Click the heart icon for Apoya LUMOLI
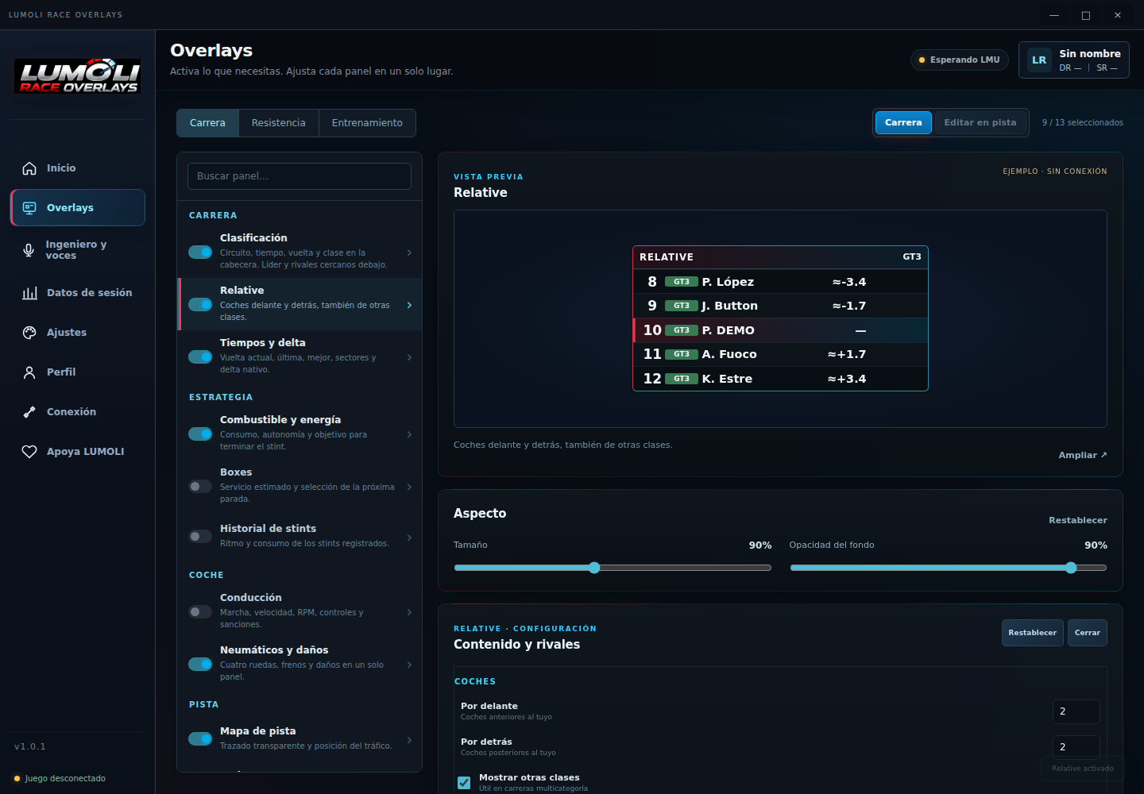Viewport: 1144px width, 794px height. click(x=29, y=452)
